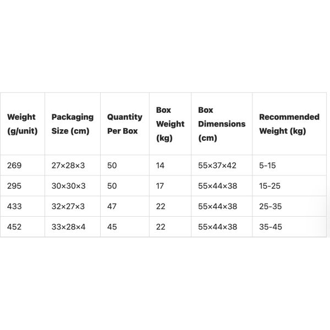Select the quantity cell showing 45
This screenshot has width=330, height=330.
tap(112, 227)
